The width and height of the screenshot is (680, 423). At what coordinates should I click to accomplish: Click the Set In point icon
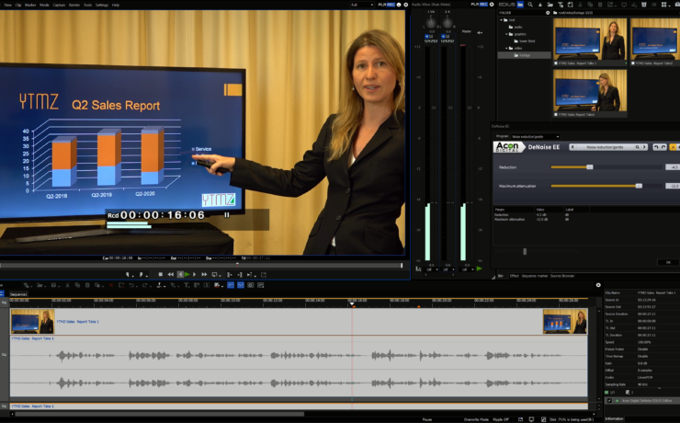click(129, 274)
